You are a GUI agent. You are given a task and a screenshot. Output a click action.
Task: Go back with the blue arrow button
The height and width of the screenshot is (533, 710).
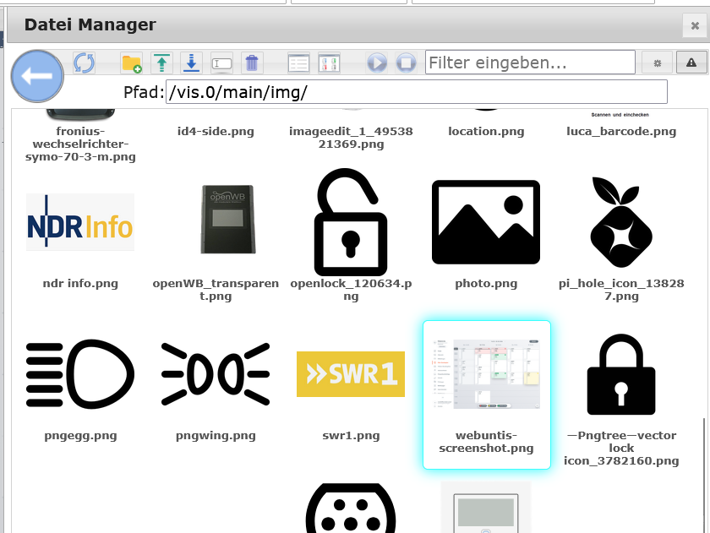[37, 75]
